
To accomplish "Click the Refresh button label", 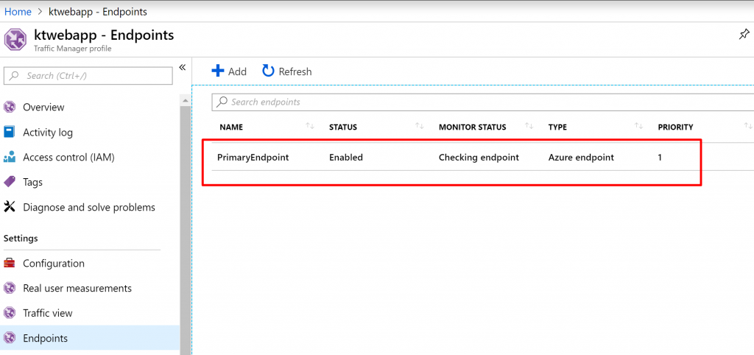I will click(x=295, y=71).
